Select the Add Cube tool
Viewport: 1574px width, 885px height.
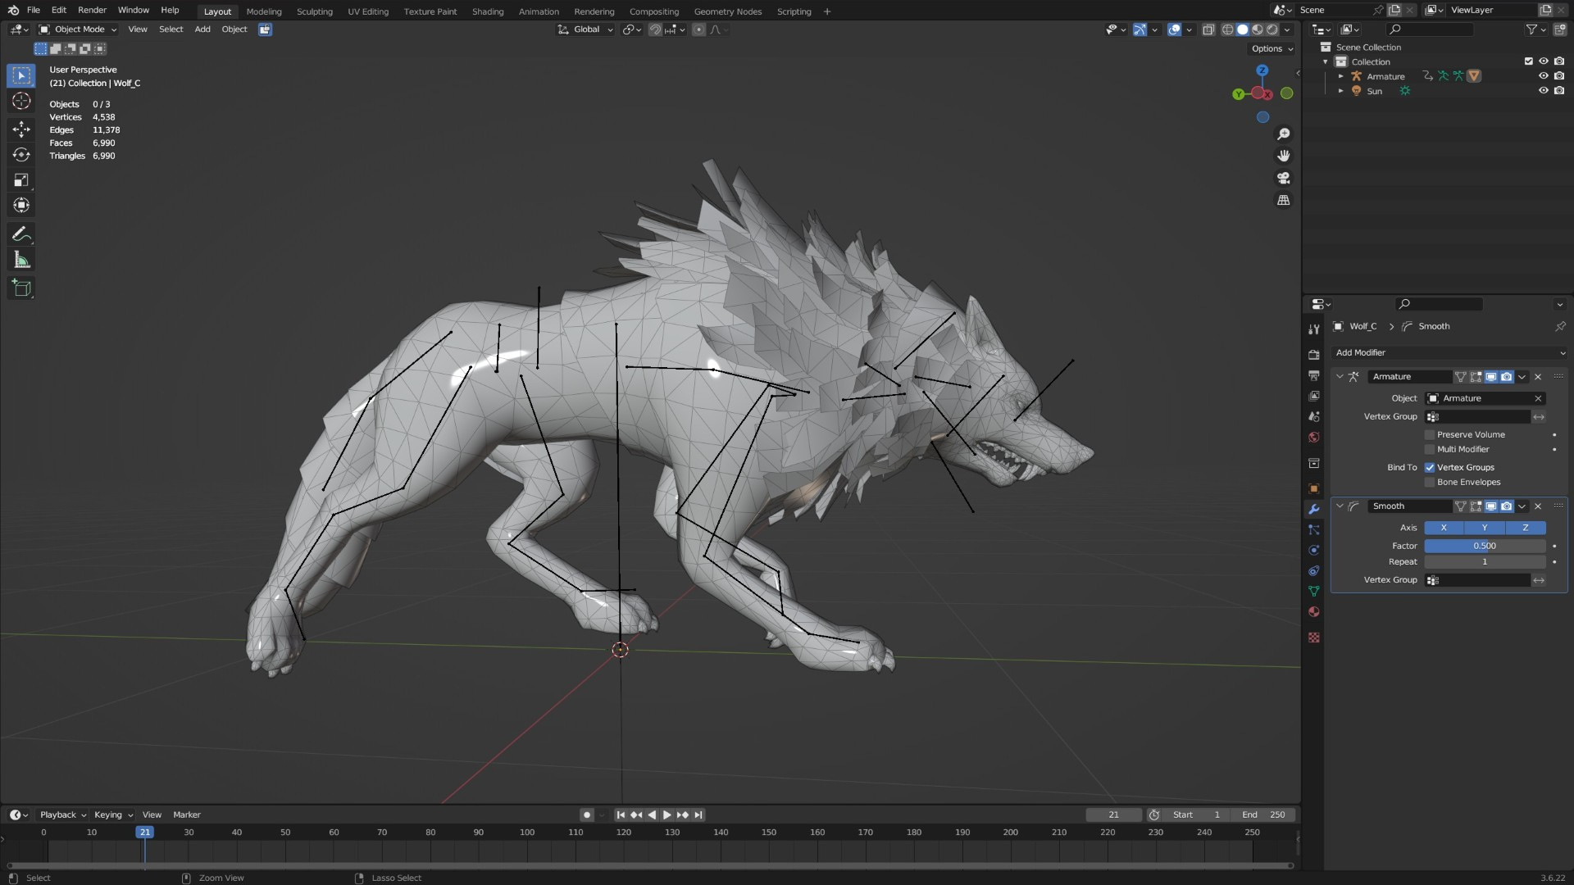(21, 288)
